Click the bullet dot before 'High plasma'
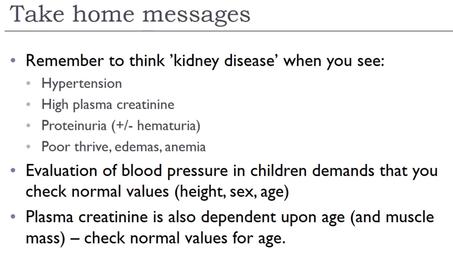 coord(28,105)
